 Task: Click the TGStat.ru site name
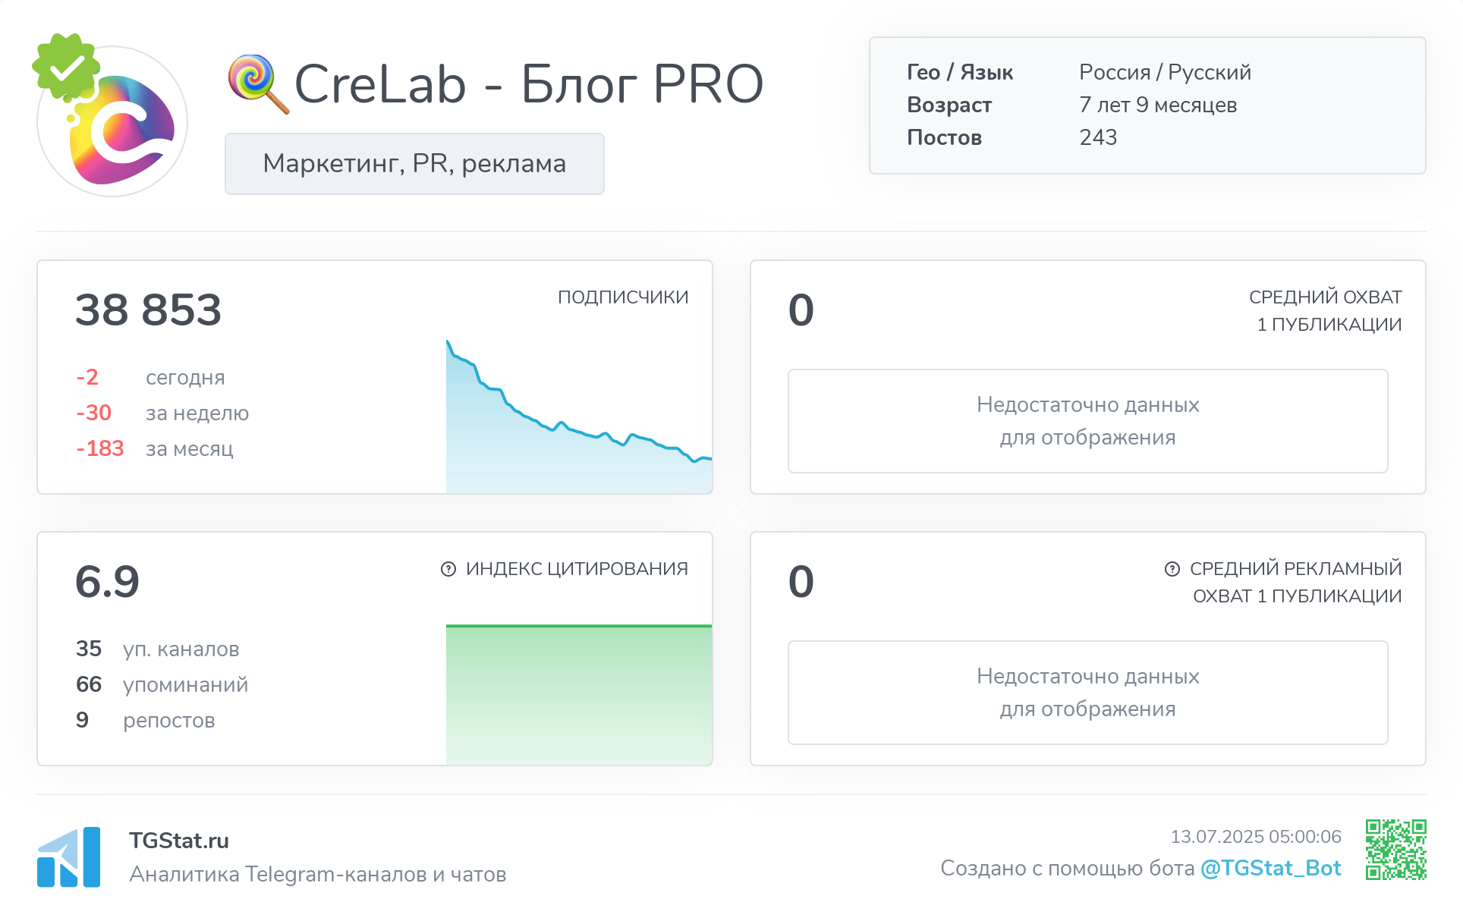point(179,841)
